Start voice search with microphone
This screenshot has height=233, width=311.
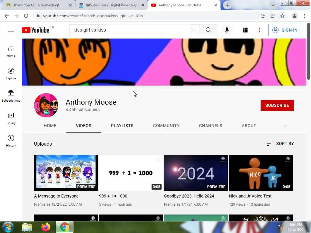coord(227,30)
